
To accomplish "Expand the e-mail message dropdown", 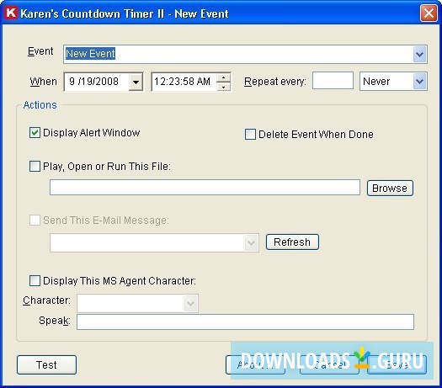I will click(251, 242).
